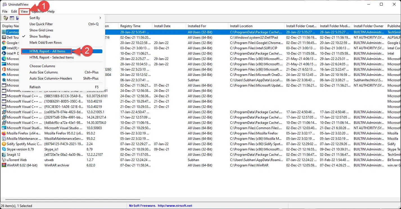Click icon of Visual C++ row {ce085a78-074e...
Image resolution: width=401 pixels, height=209 pixels.
click(x=4, y=112)
